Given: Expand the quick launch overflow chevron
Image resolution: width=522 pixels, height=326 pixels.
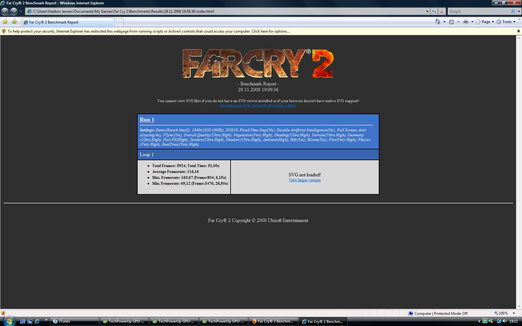Looking at the screenshot, I should click(46, 320).
